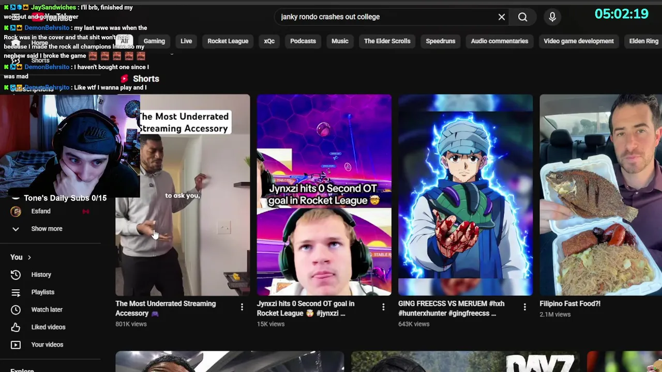This screenshot has width=662, height=372.
Task: Click the streamer webcam overlay
Action: coord(70,146)
